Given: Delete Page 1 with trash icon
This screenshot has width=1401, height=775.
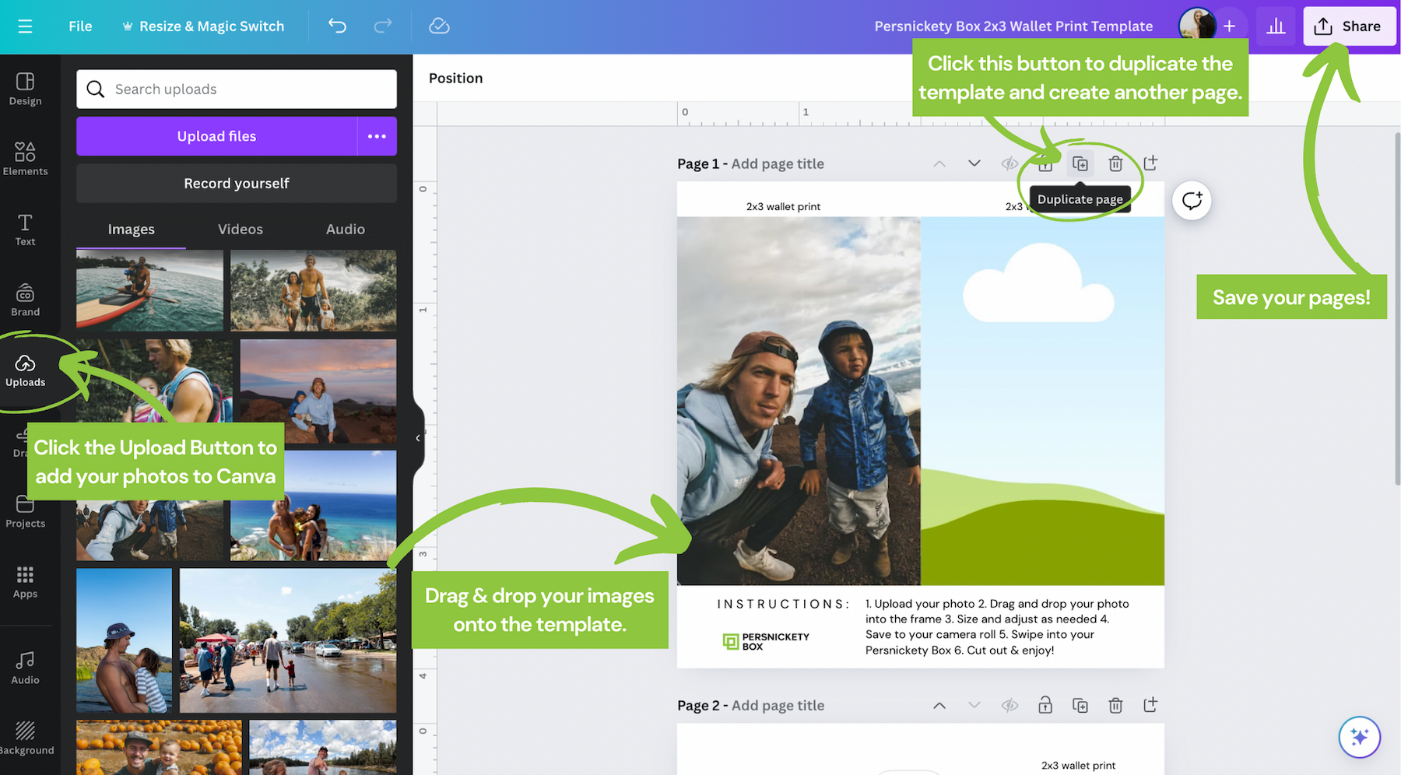Looking at the screenshot, I should tap(1115, 163).
